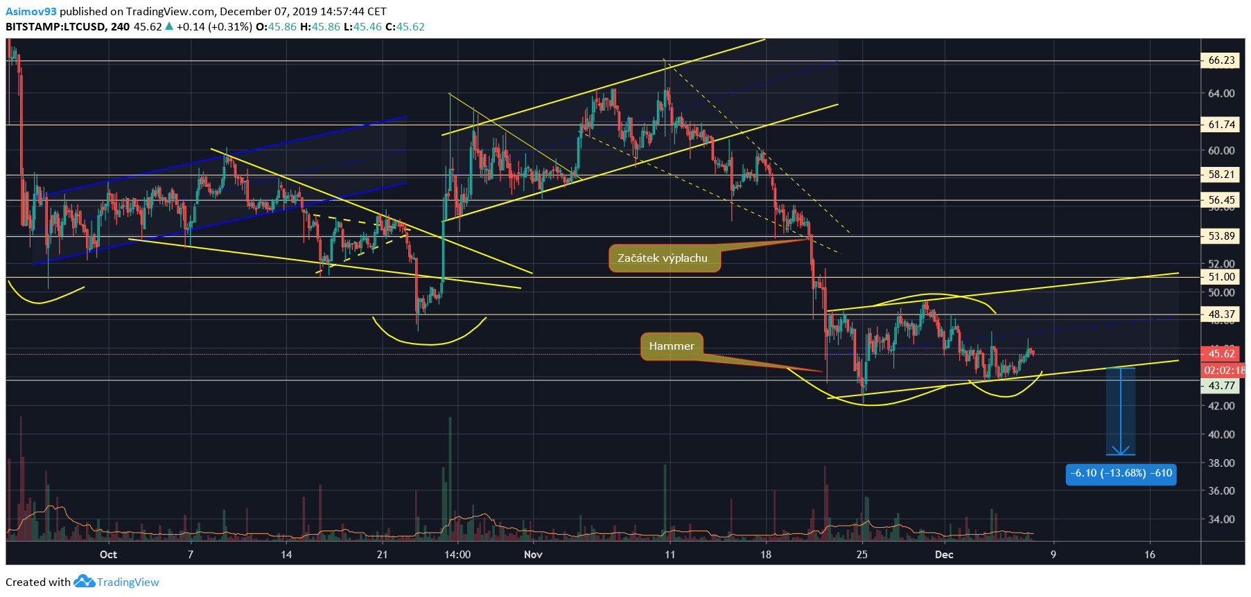
Task: Click the 66.23 price level label
Action: tap(1221, 60)
